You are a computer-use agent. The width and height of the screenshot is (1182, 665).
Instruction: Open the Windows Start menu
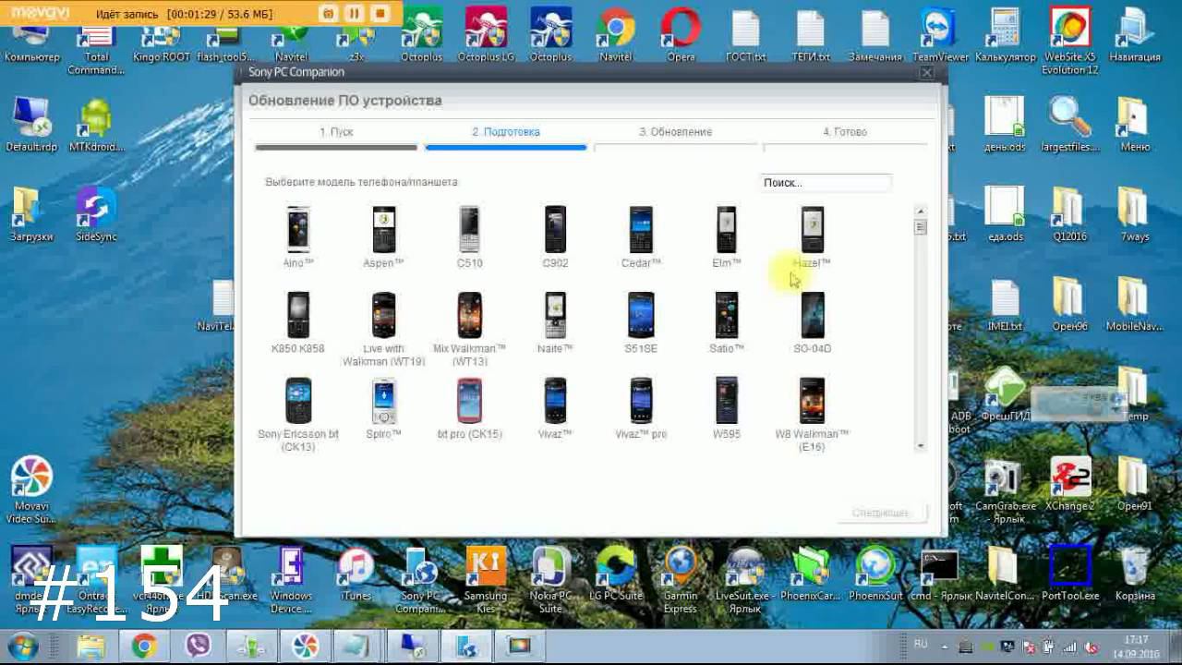pos(22,646)
